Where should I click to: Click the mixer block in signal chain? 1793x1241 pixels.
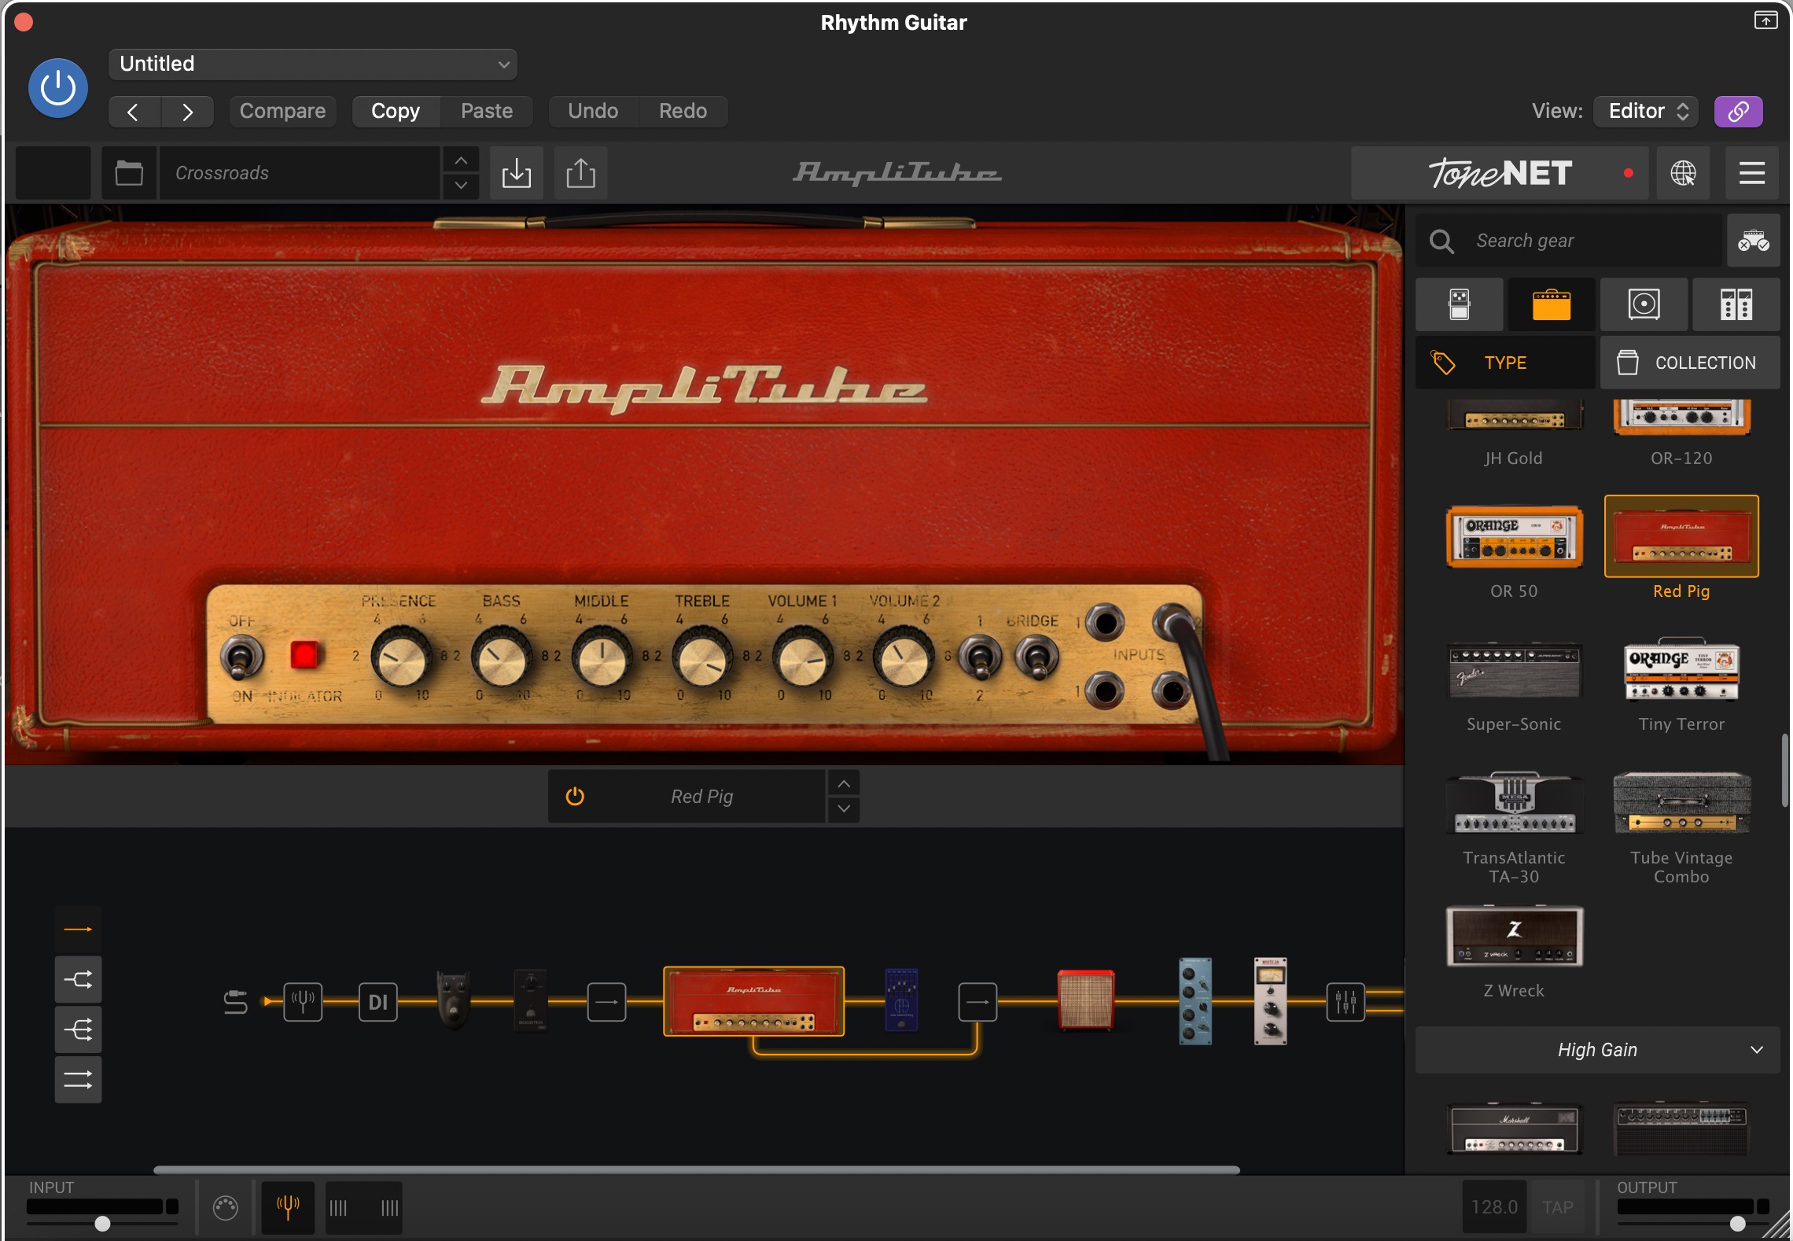pyautogui.click(x=1346, y=1002)
